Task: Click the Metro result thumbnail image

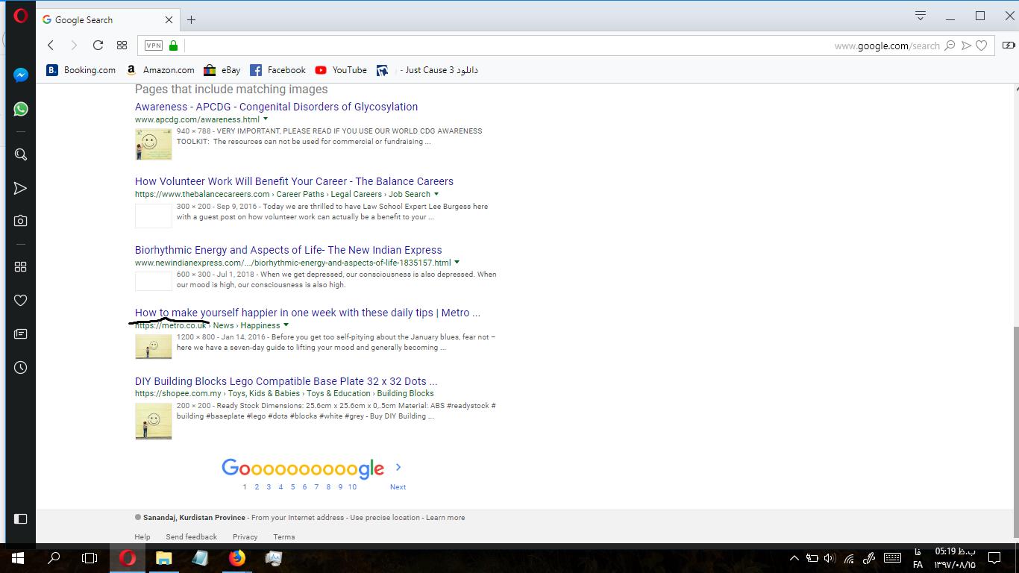Action: click(x=154, y=347)
